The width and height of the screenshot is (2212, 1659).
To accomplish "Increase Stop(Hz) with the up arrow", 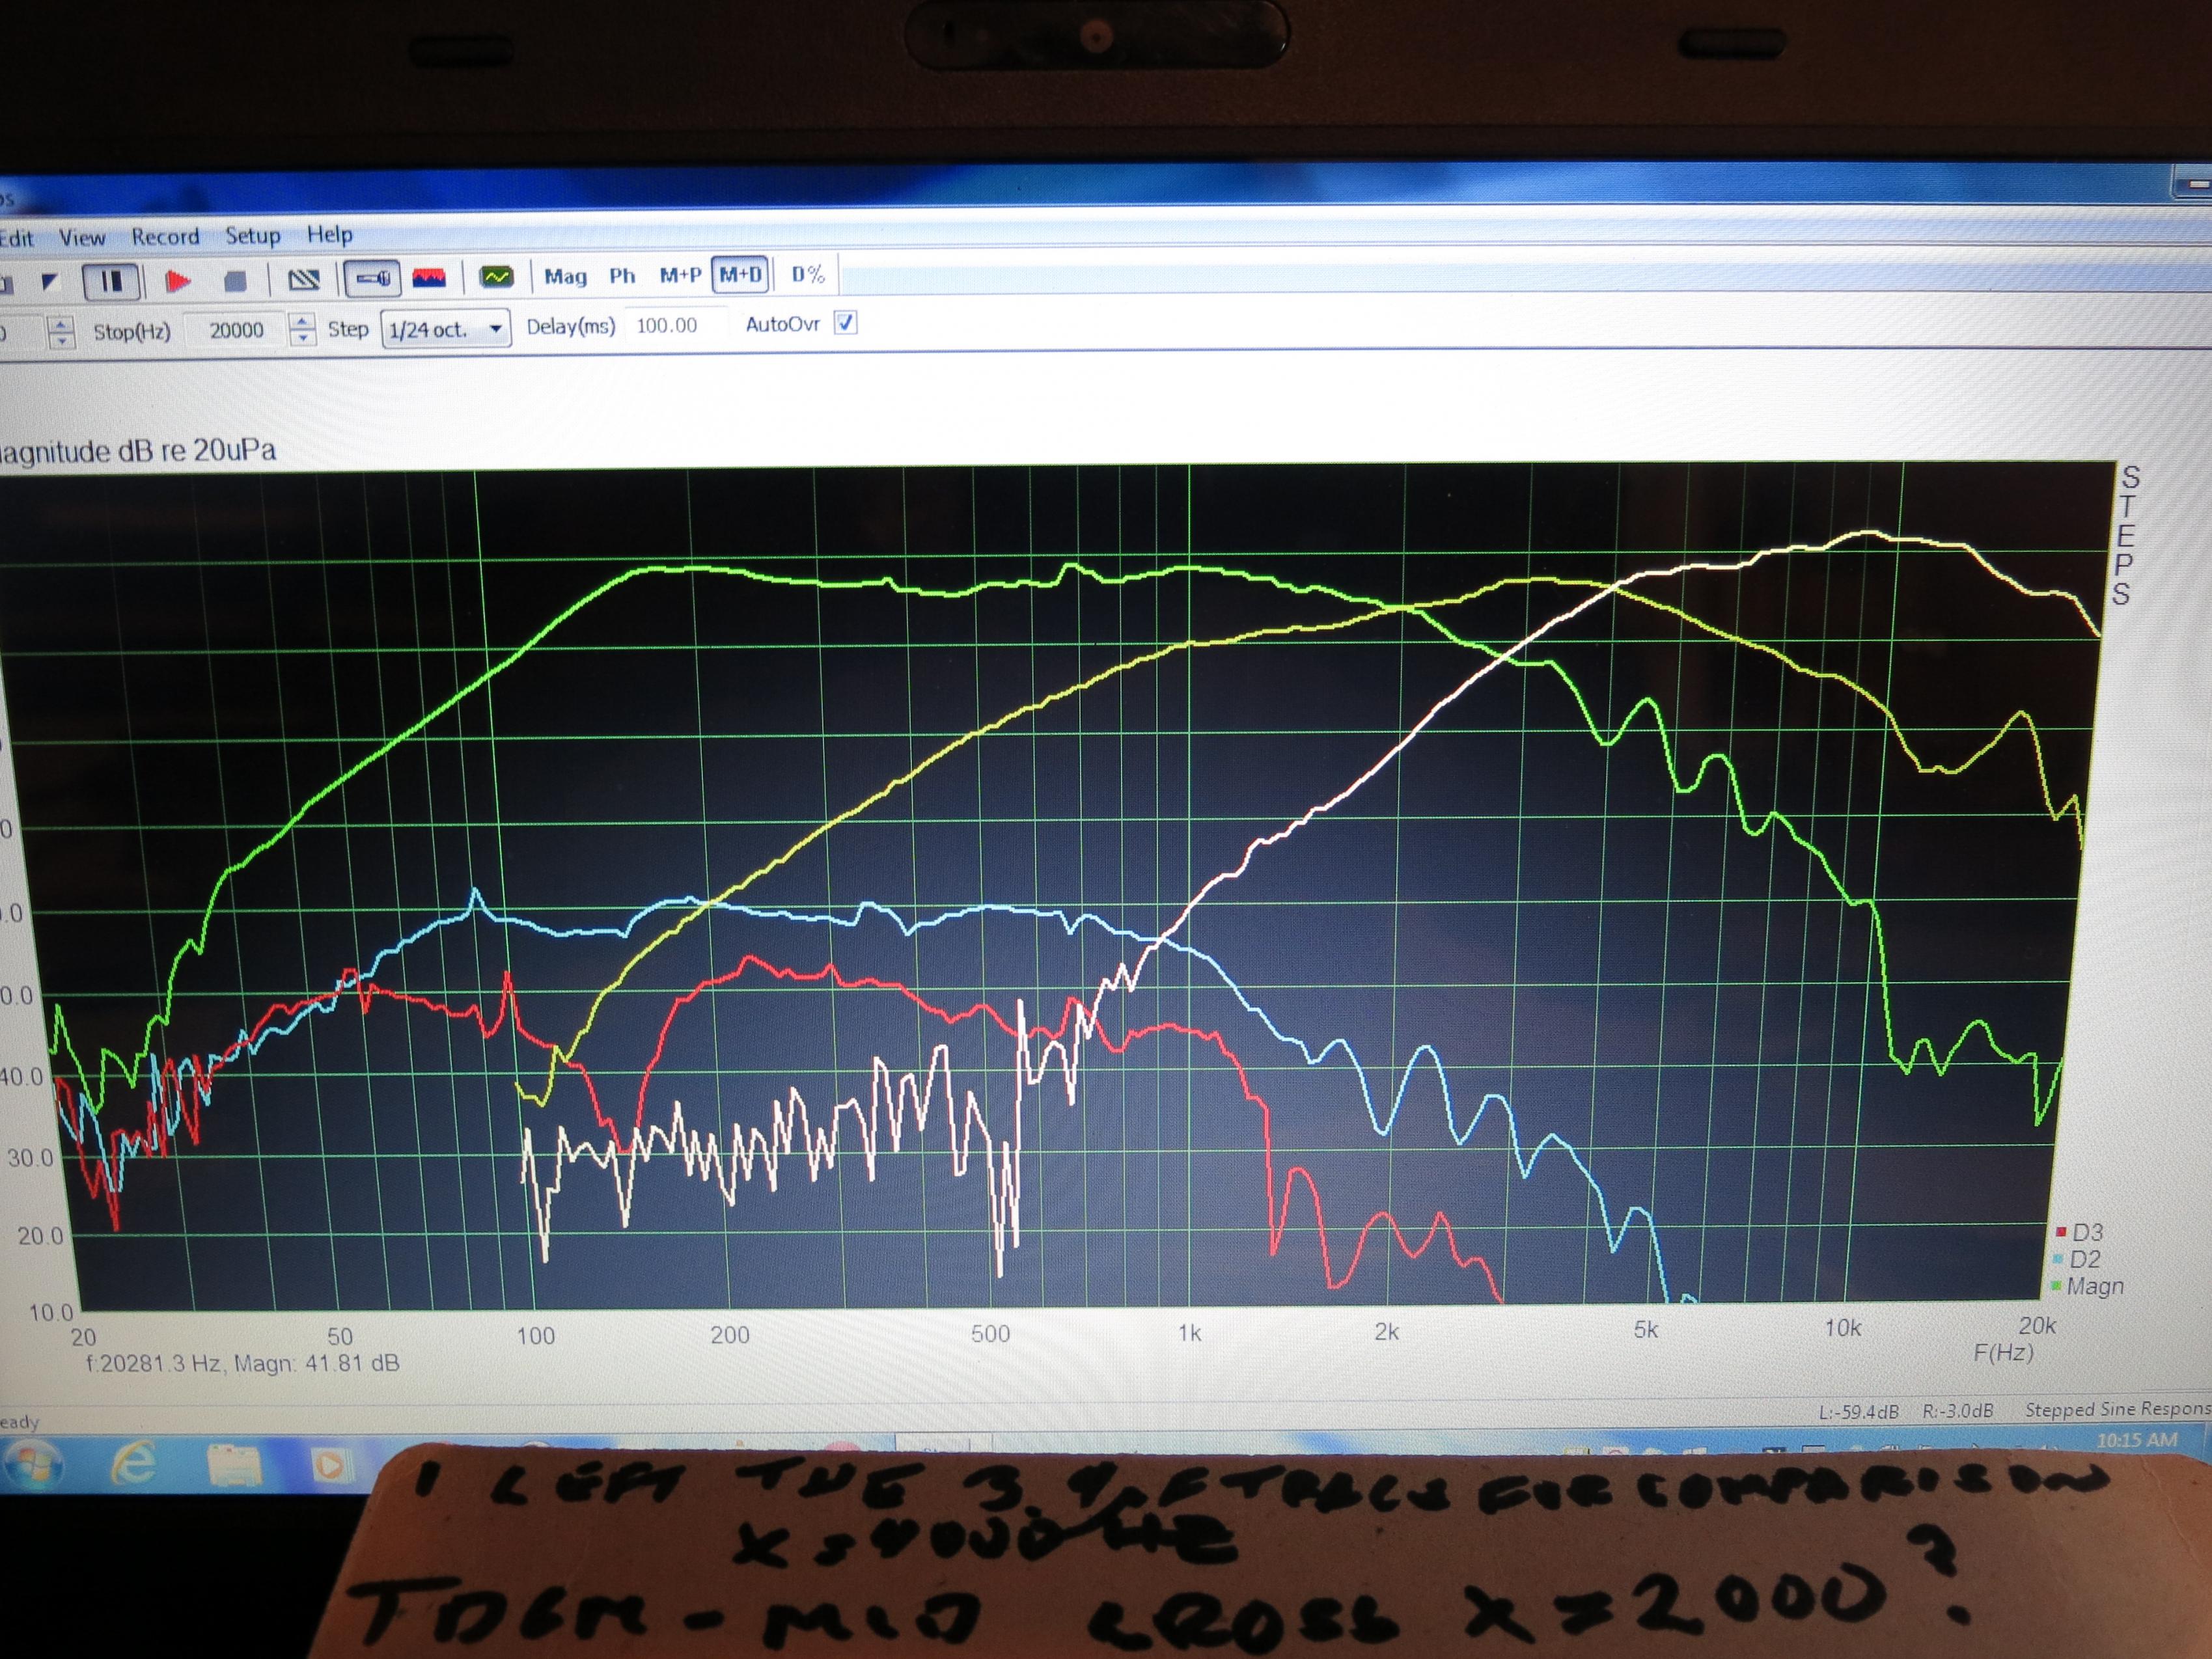I will [301, 321].
